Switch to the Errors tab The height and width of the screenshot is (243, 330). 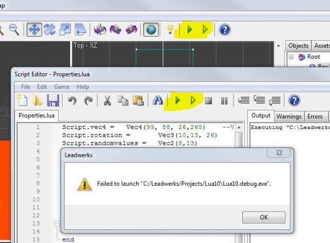[315, 117]
